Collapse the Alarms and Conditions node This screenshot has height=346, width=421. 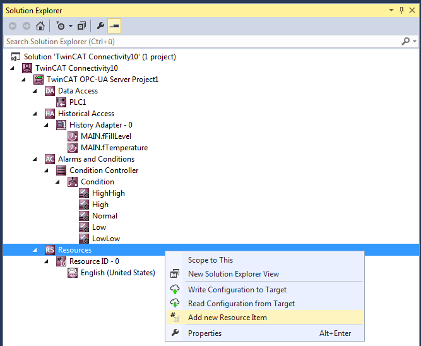[36, 159]
